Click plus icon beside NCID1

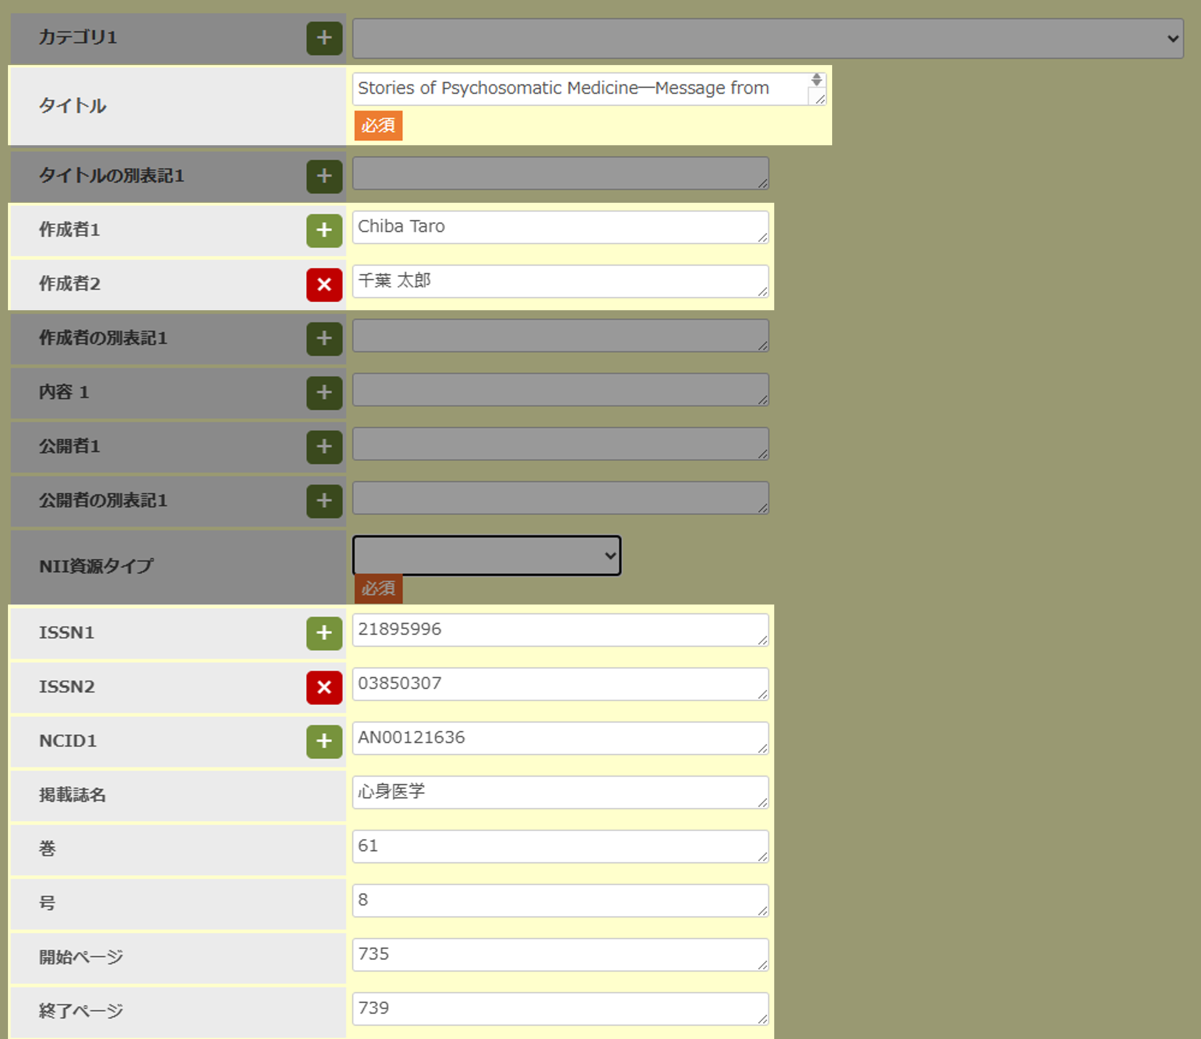pos(324,741)
